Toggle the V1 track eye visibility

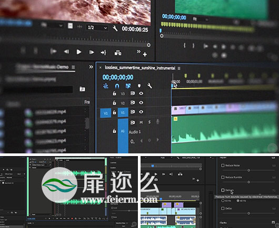tap(141, 112)
